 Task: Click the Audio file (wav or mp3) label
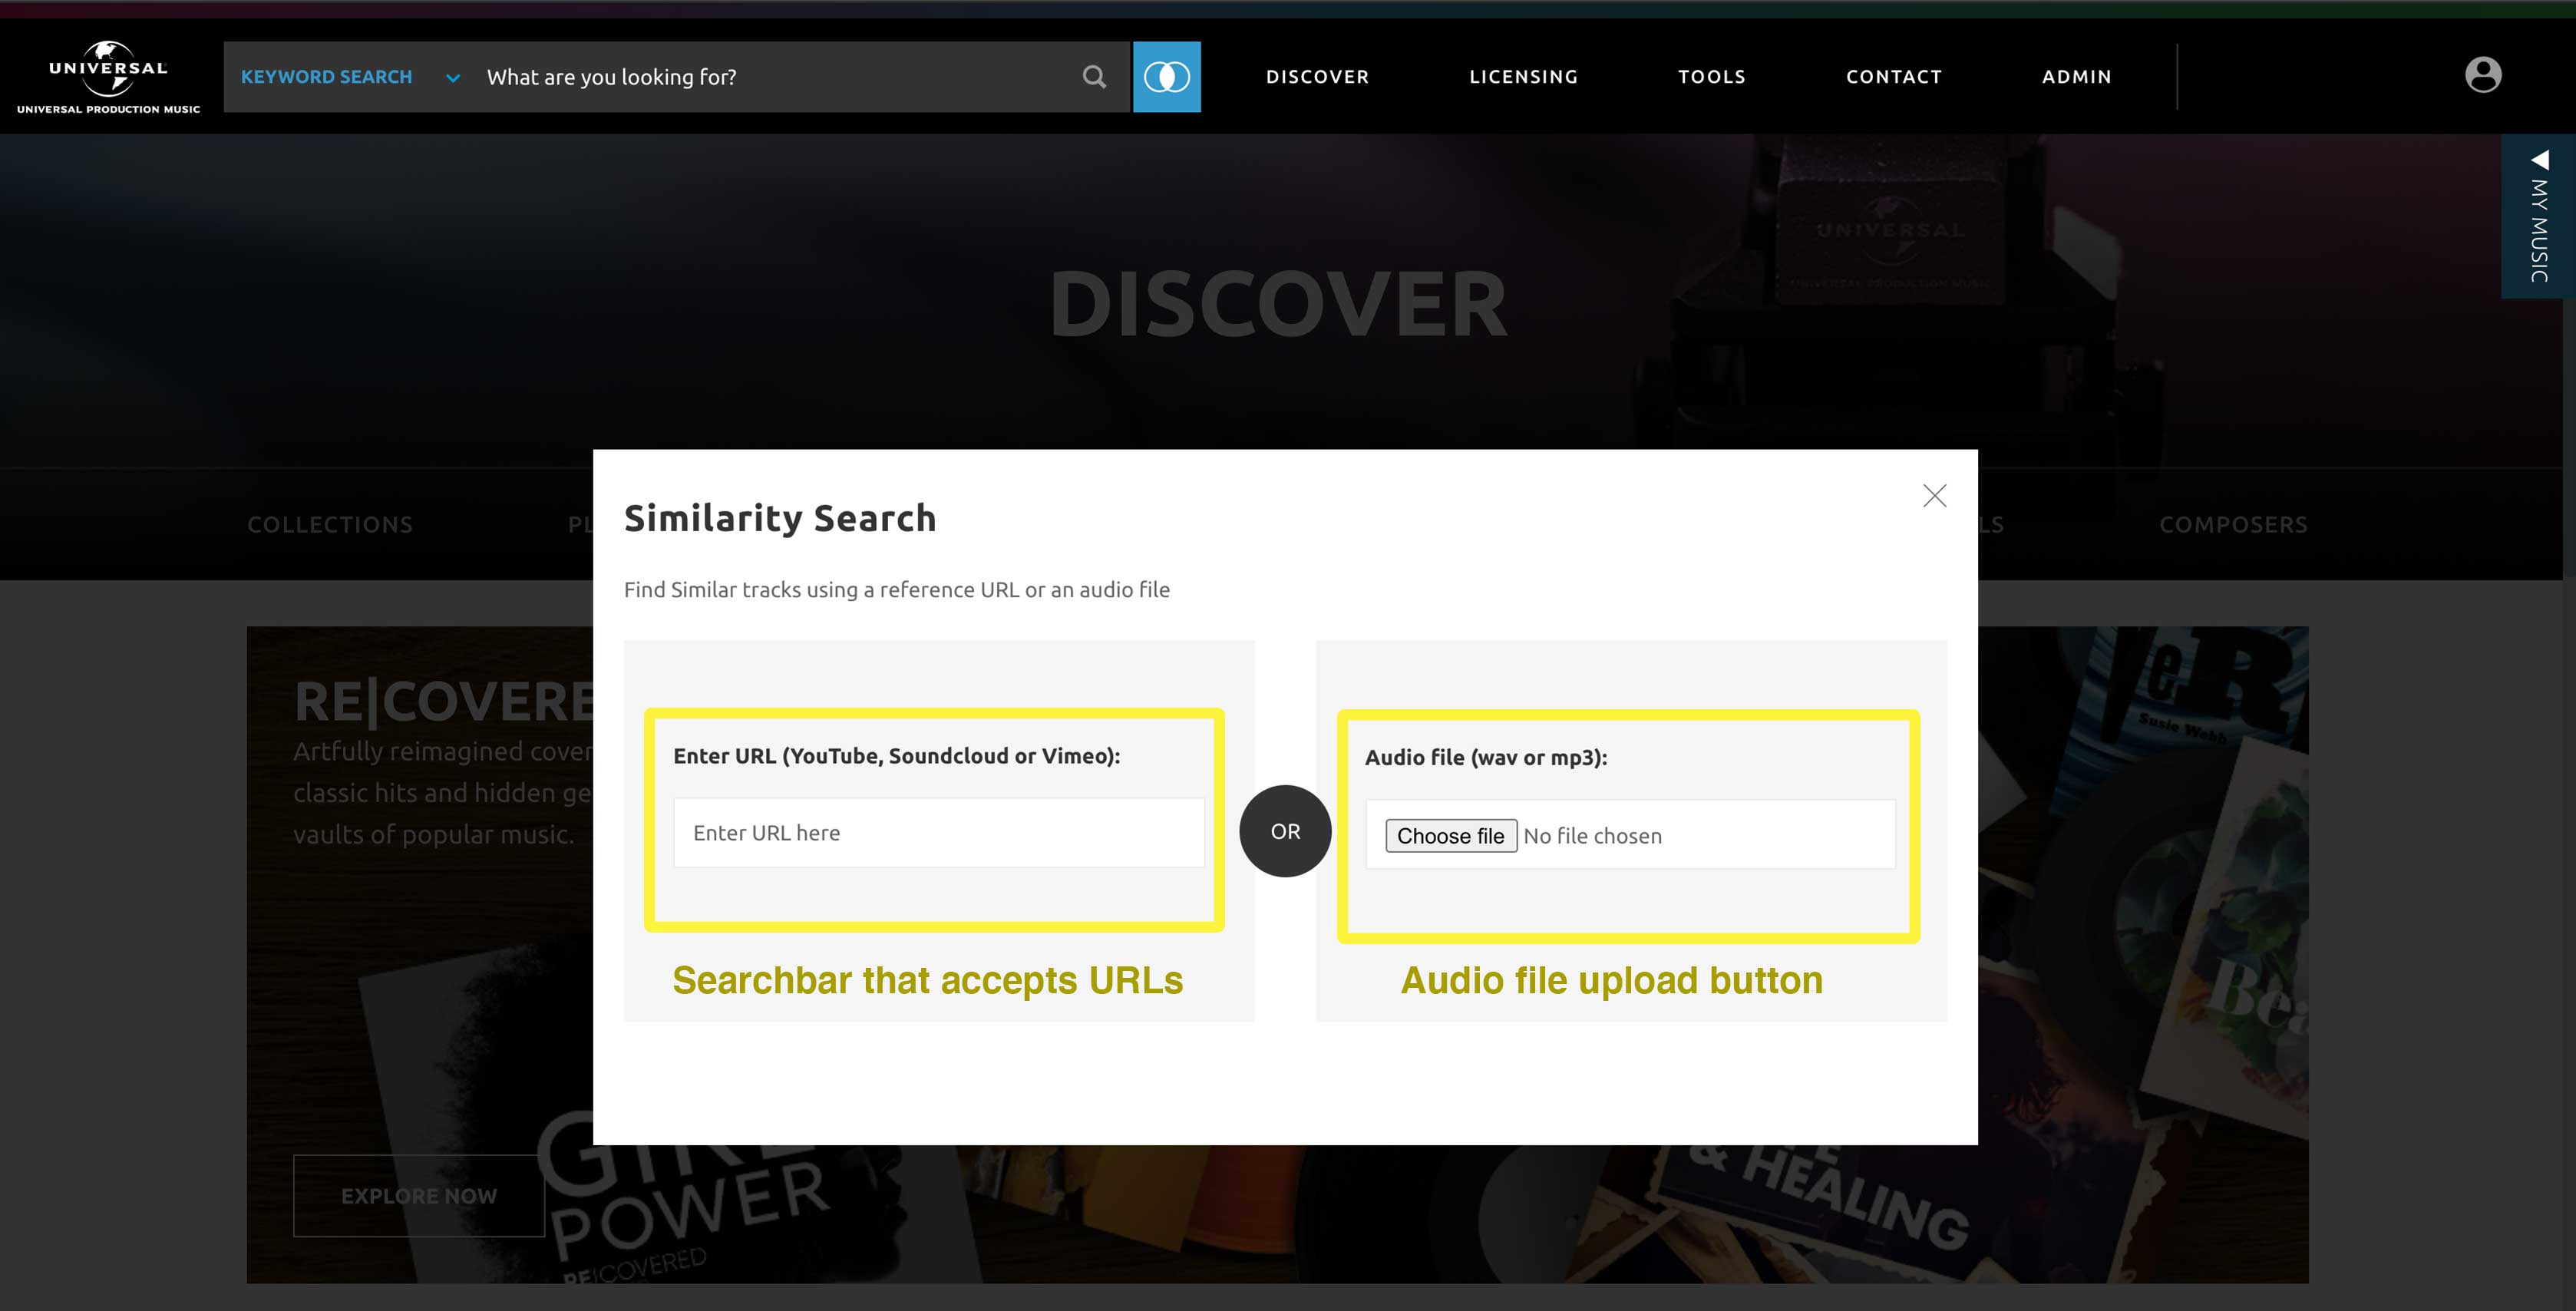coord(1485,757)
